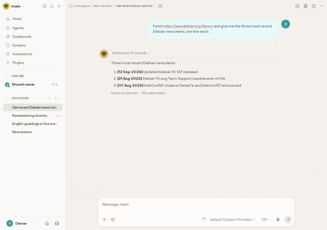The height and width of the screenshot is (230, 327).
Task: Activate the microphone voice input
Action: click(278, 219)
